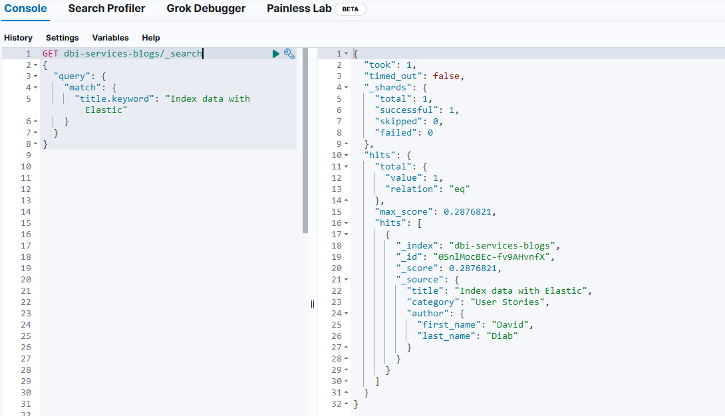This screenshot has height=416, width=725.
Task: Collapse the outer "hits" object at response line 10
Action: (x=347, y=155)
